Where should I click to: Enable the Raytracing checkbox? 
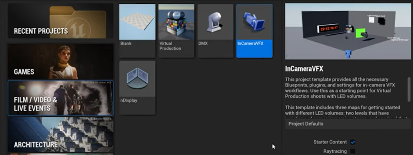pos(353,151)
